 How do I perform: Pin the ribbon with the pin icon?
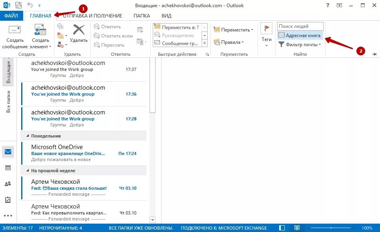[x=374, y=54]
